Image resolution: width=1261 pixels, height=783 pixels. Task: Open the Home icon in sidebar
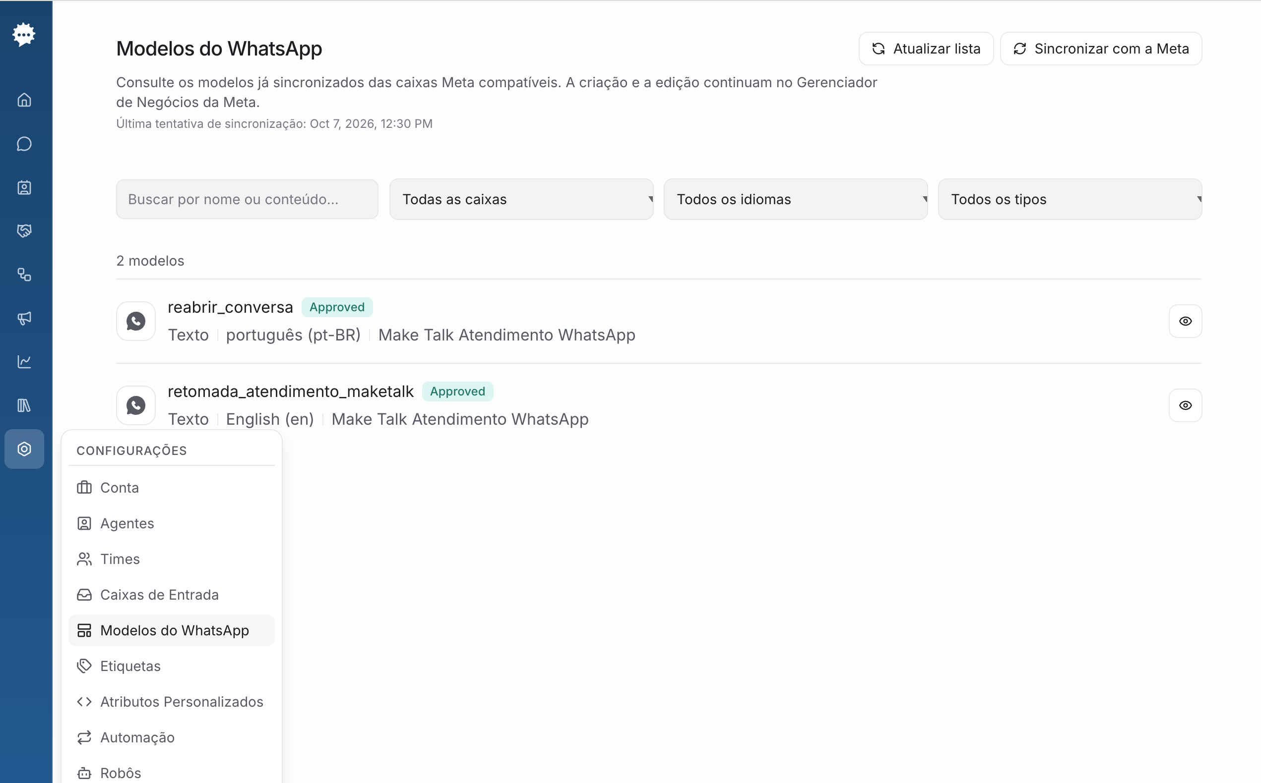coord(24,100)
